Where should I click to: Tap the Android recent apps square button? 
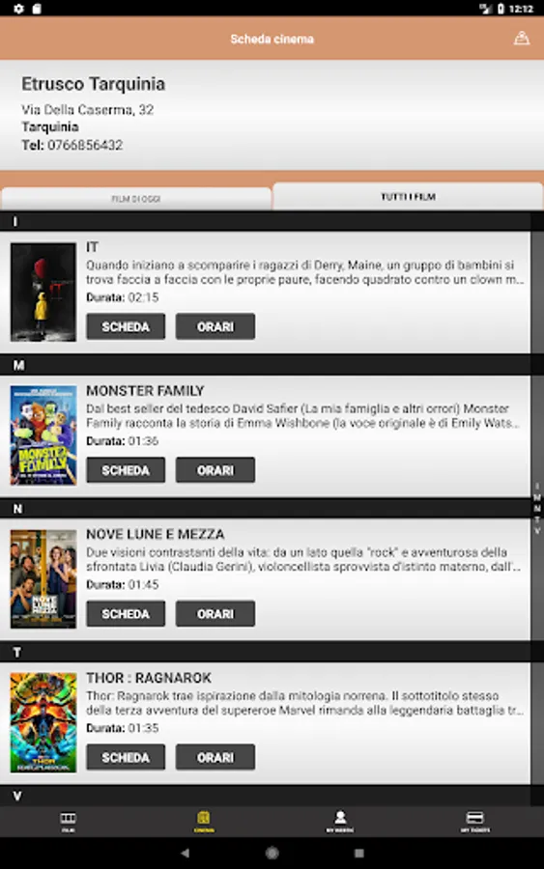(x=358, y=853)
